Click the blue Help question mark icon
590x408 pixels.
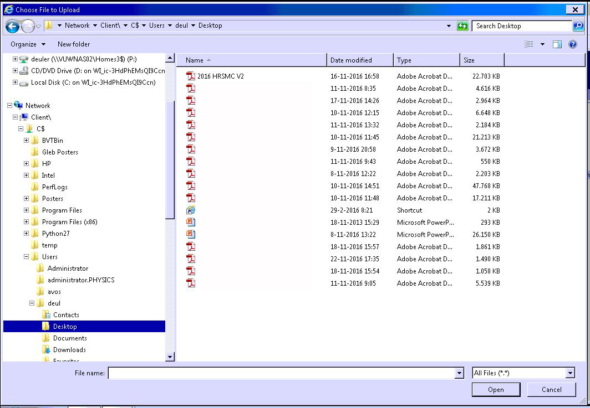click(573, 44)
